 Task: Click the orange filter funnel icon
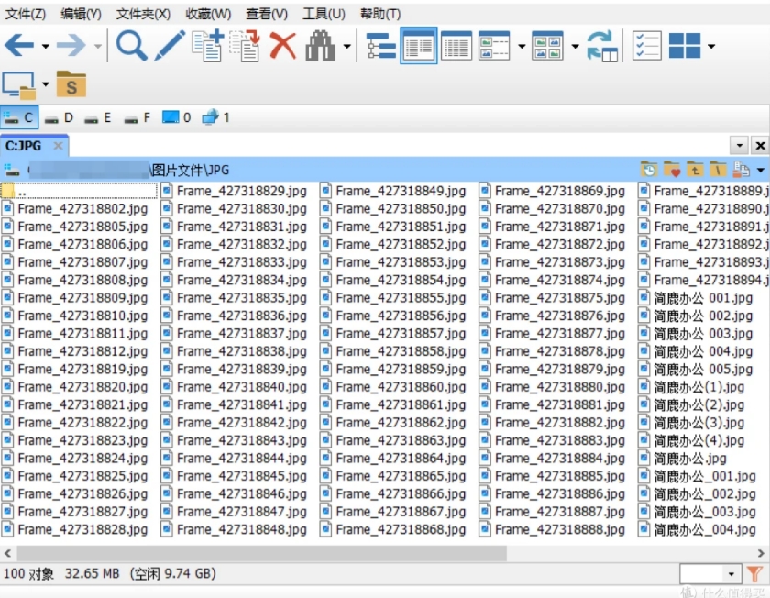coord(754,574)
